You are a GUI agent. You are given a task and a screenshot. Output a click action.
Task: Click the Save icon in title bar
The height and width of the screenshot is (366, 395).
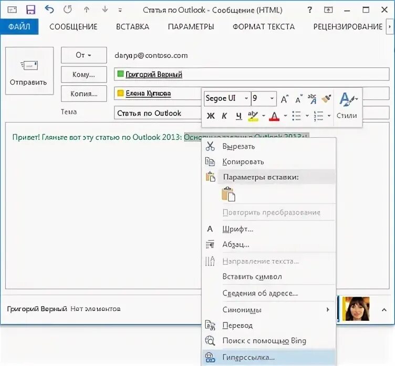click(x=31, y=10)
